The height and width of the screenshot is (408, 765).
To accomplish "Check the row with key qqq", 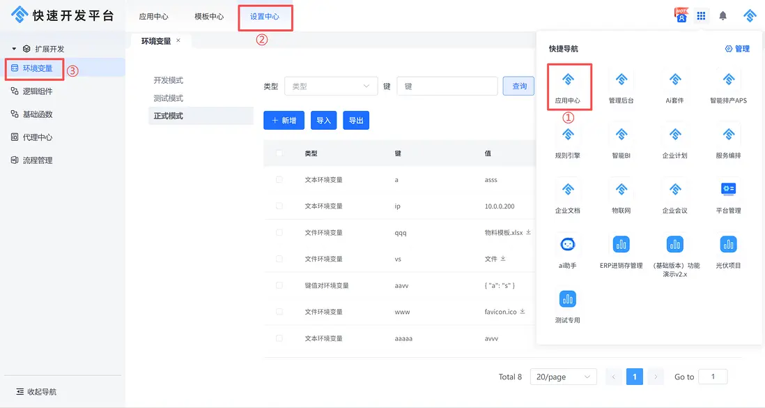I will pos(279,232).
